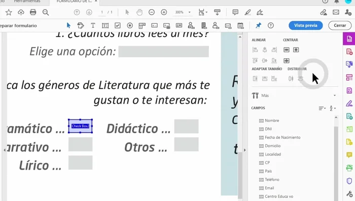Select the highlighter pen tool
The image size is (355, 201).
tap(247, 12)
